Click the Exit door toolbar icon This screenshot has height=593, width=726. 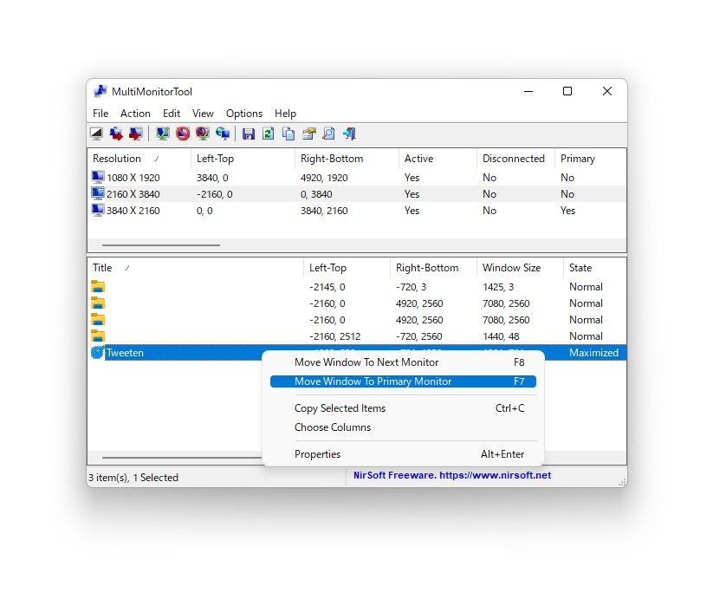tap(349, 134)
